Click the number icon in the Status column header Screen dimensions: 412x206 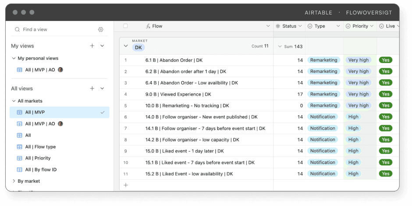pos(278,26)
